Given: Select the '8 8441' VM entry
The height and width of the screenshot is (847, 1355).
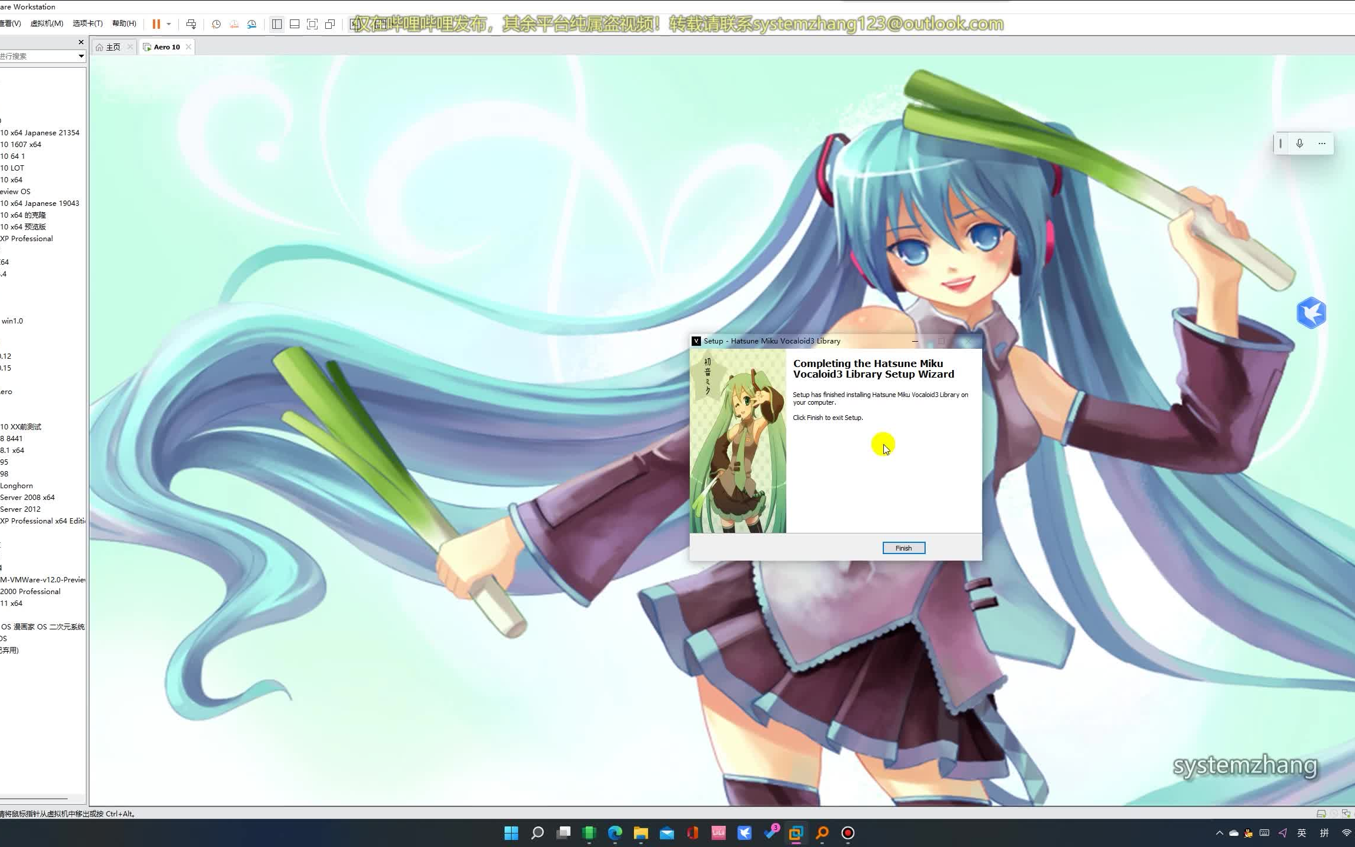Looking at the screenshot, I should [x=12, y=439].
